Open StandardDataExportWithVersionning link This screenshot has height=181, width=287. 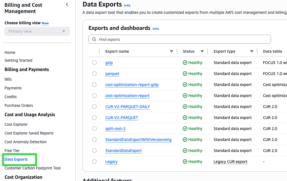coord(138,140)
